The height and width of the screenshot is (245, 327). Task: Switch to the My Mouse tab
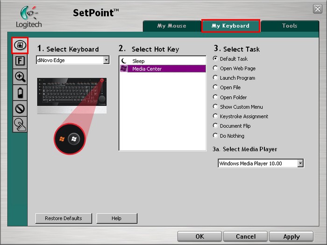172,26
